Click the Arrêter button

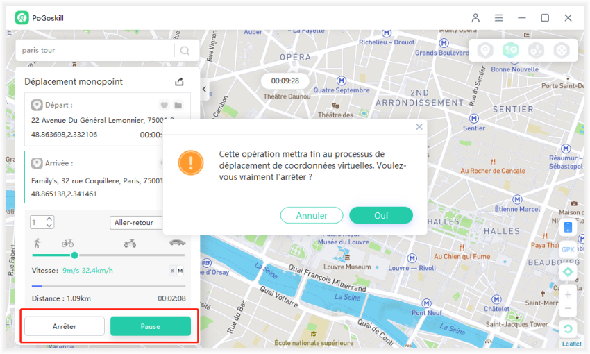(65, 326)
